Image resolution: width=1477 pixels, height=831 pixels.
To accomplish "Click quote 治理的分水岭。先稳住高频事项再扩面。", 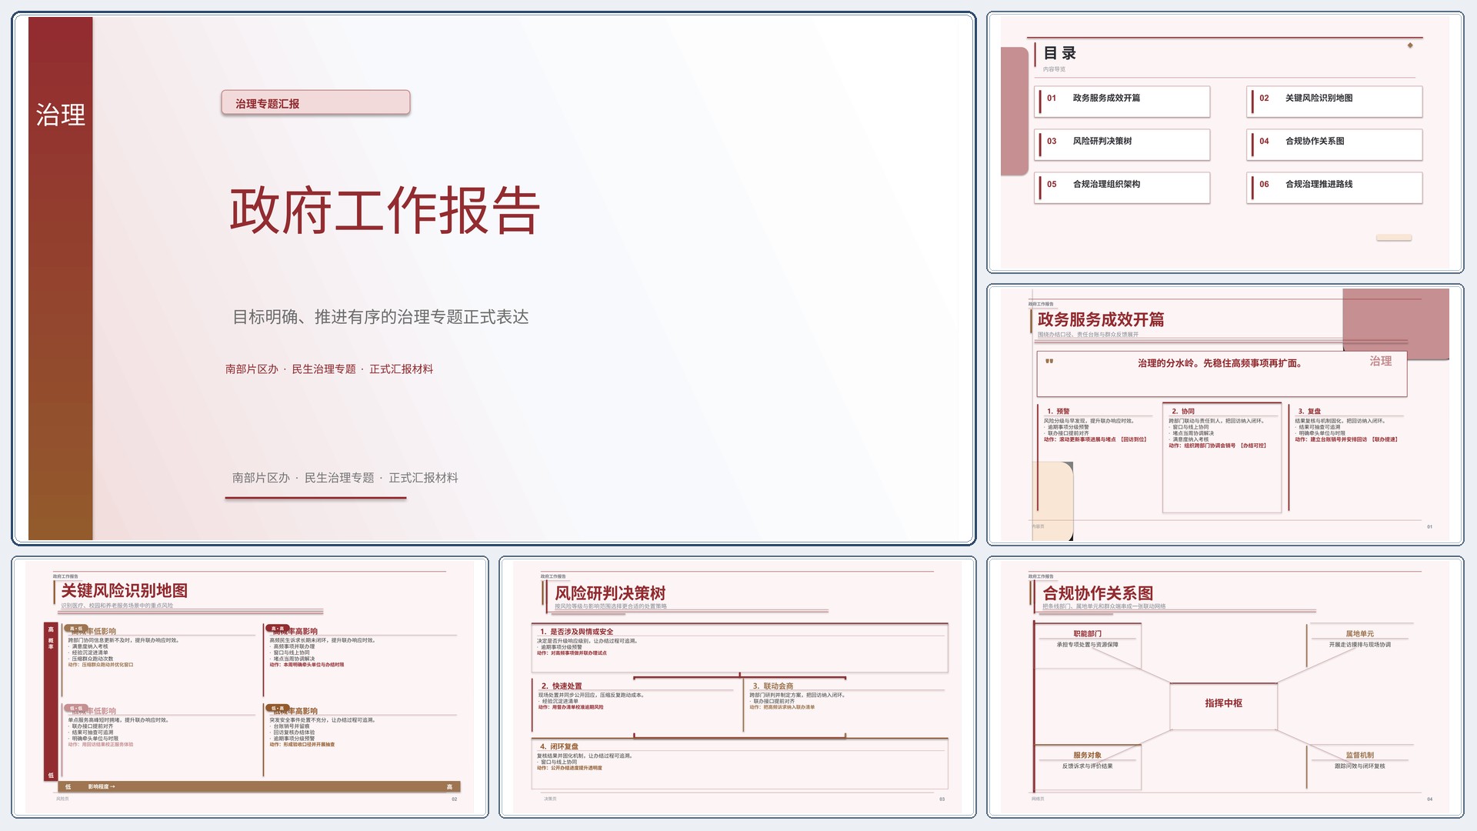I will [1221, 363].
